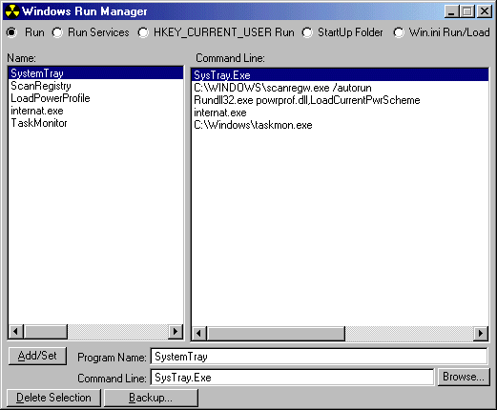Viewport: 497px width, 410px height.
Task: Click right arrow of Command Line list scrollbar
Action: click(x=481, y=334)
